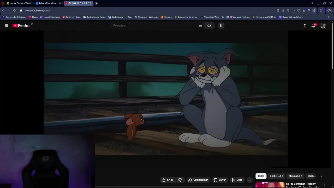
Task: Select the HEARTBR YouTube tab
Action: (x=79, y=3)
